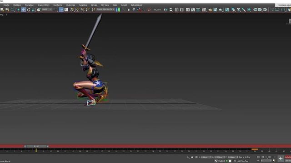The height and width of the screenshot is (163, 291).
Task: Click the large Set Keys plus button
Action: point(281,158)
